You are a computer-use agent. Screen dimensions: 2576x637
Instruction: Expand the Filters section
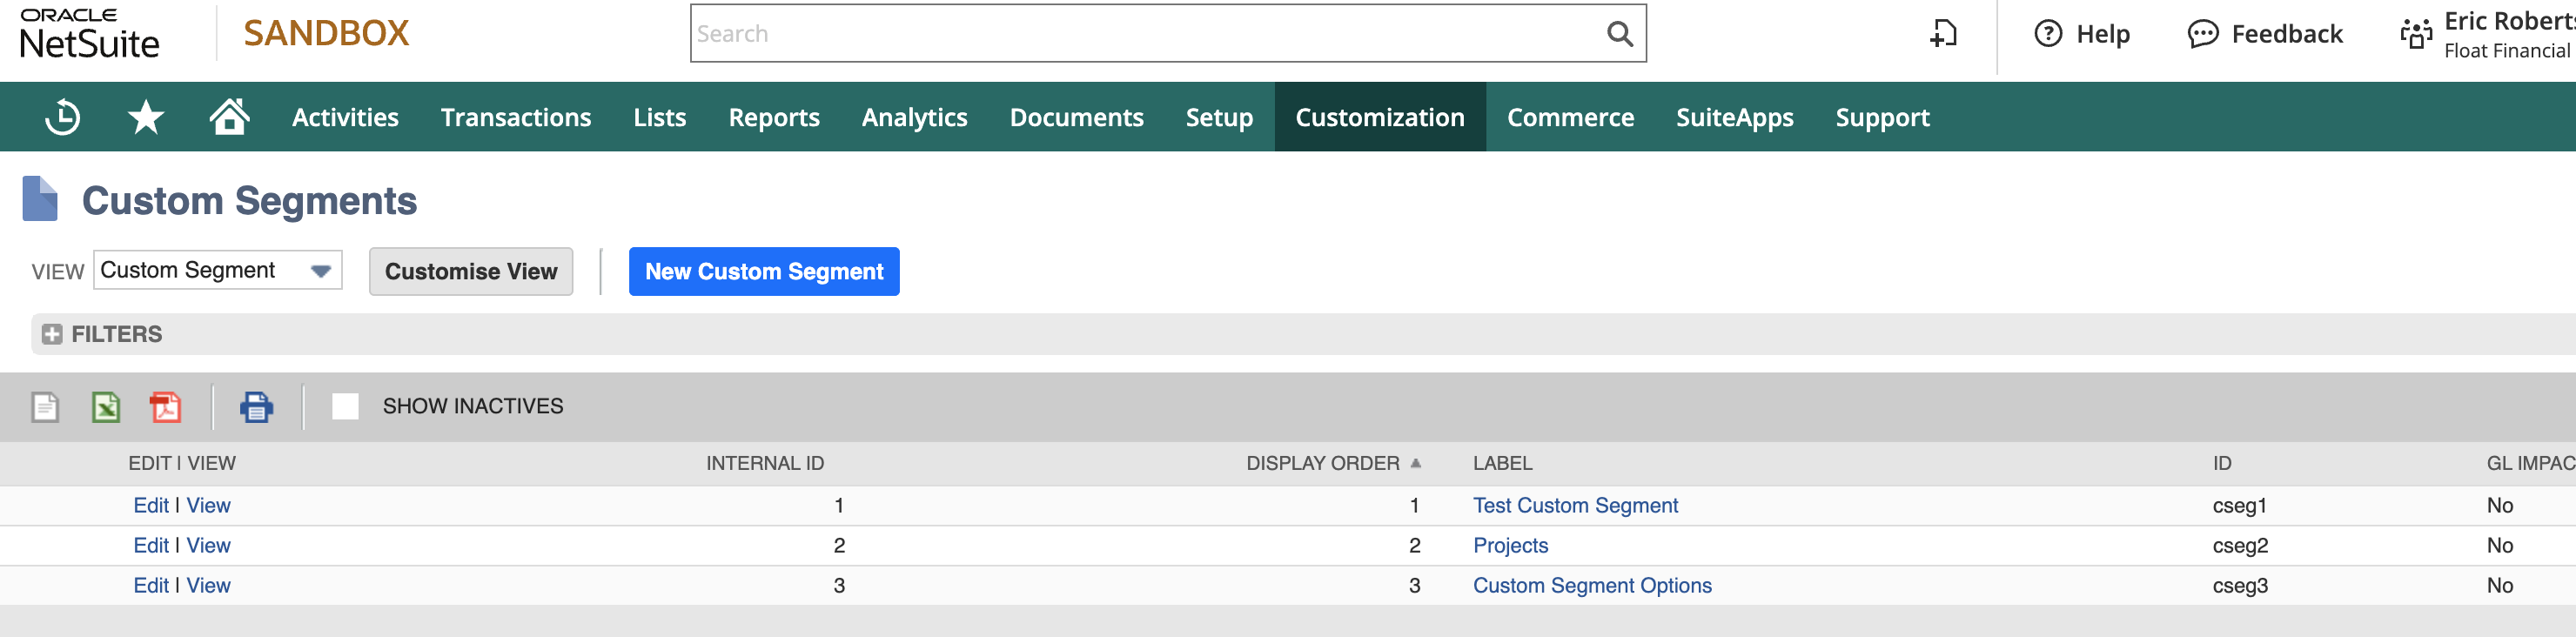(53, 334)
